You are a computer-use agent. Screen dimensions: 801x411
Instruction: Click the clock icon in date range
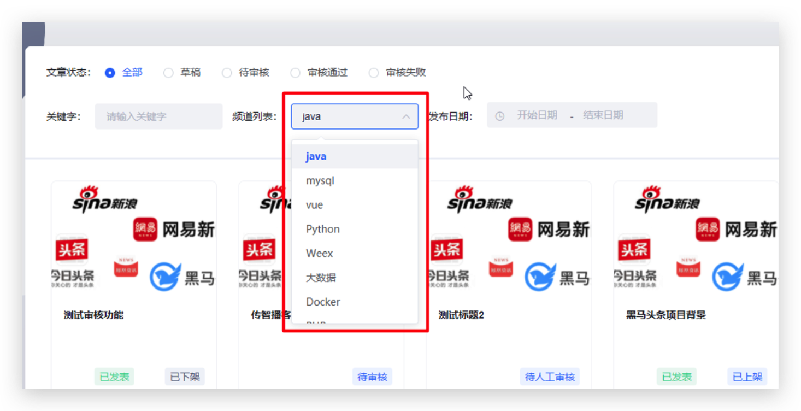(499, 116)
